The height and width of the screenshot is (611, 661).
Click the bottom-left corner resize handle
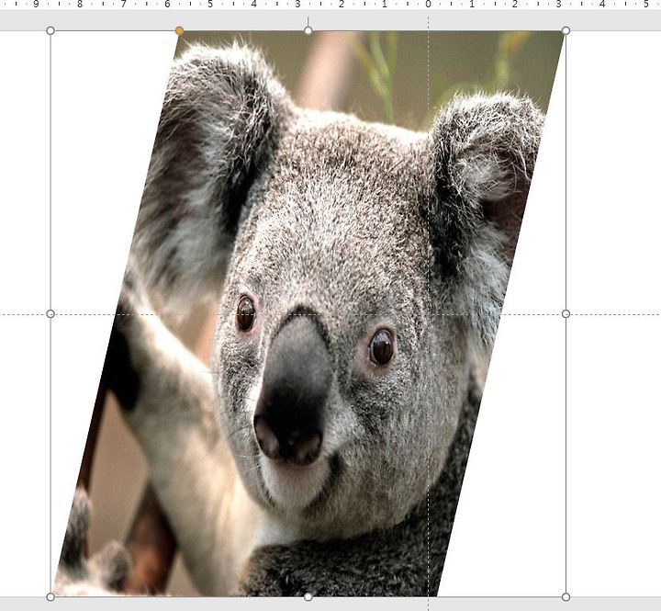50,596
